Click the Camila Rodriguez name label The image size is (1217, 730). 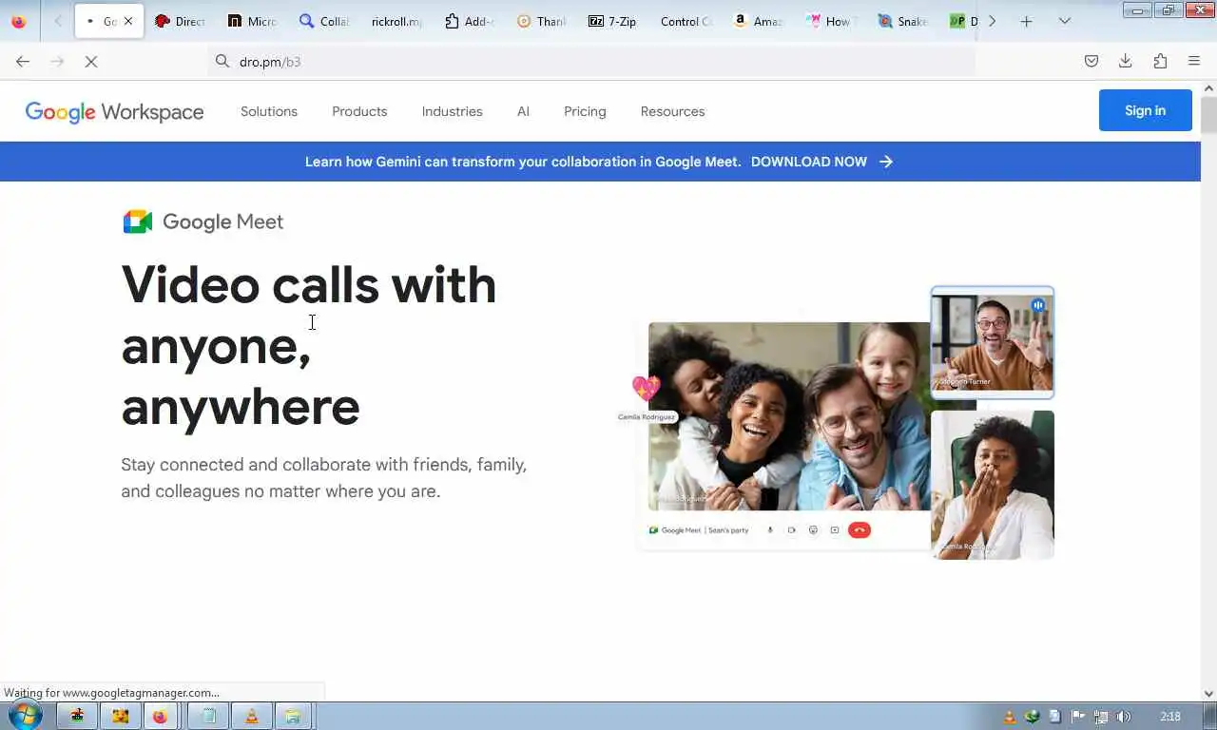tap(647, 416)
